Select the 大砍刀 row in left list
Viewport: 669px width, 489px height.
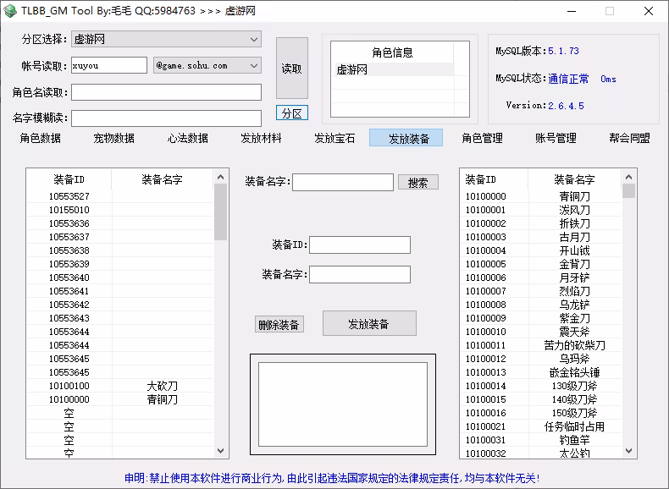[162, 386]
